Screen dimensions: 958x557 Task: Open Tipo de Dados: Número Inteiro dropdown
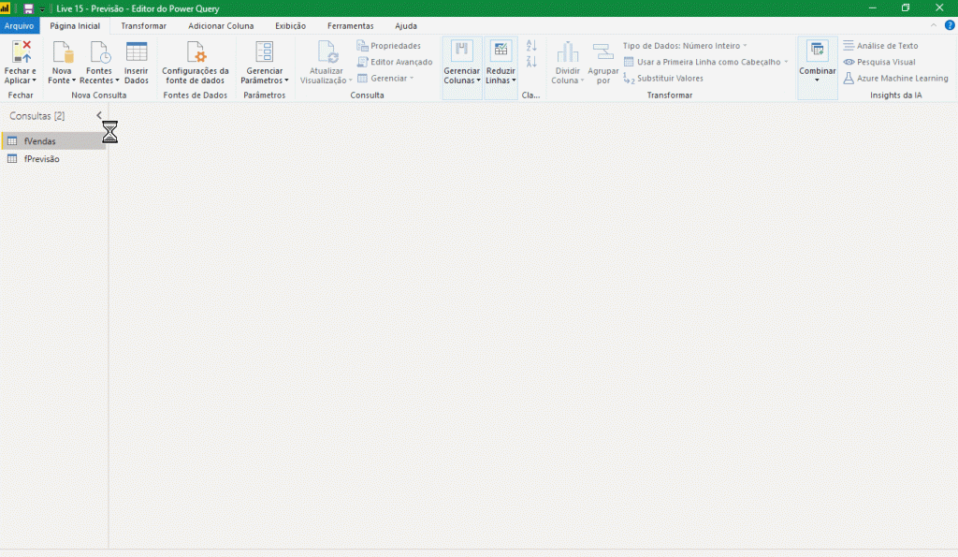coord(685,46)
